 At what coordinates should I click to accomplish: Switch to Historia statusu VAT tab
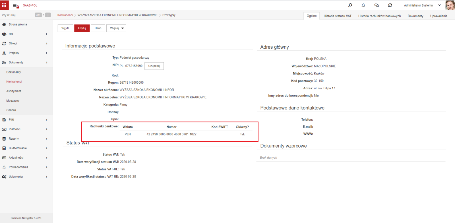pos(338,16)
